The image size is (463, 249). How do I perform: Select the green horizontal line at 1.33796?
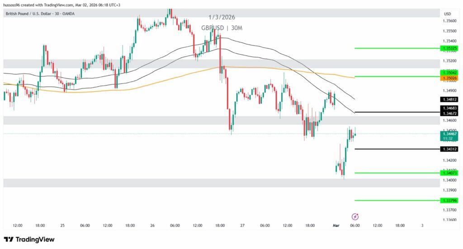(393, 200)
